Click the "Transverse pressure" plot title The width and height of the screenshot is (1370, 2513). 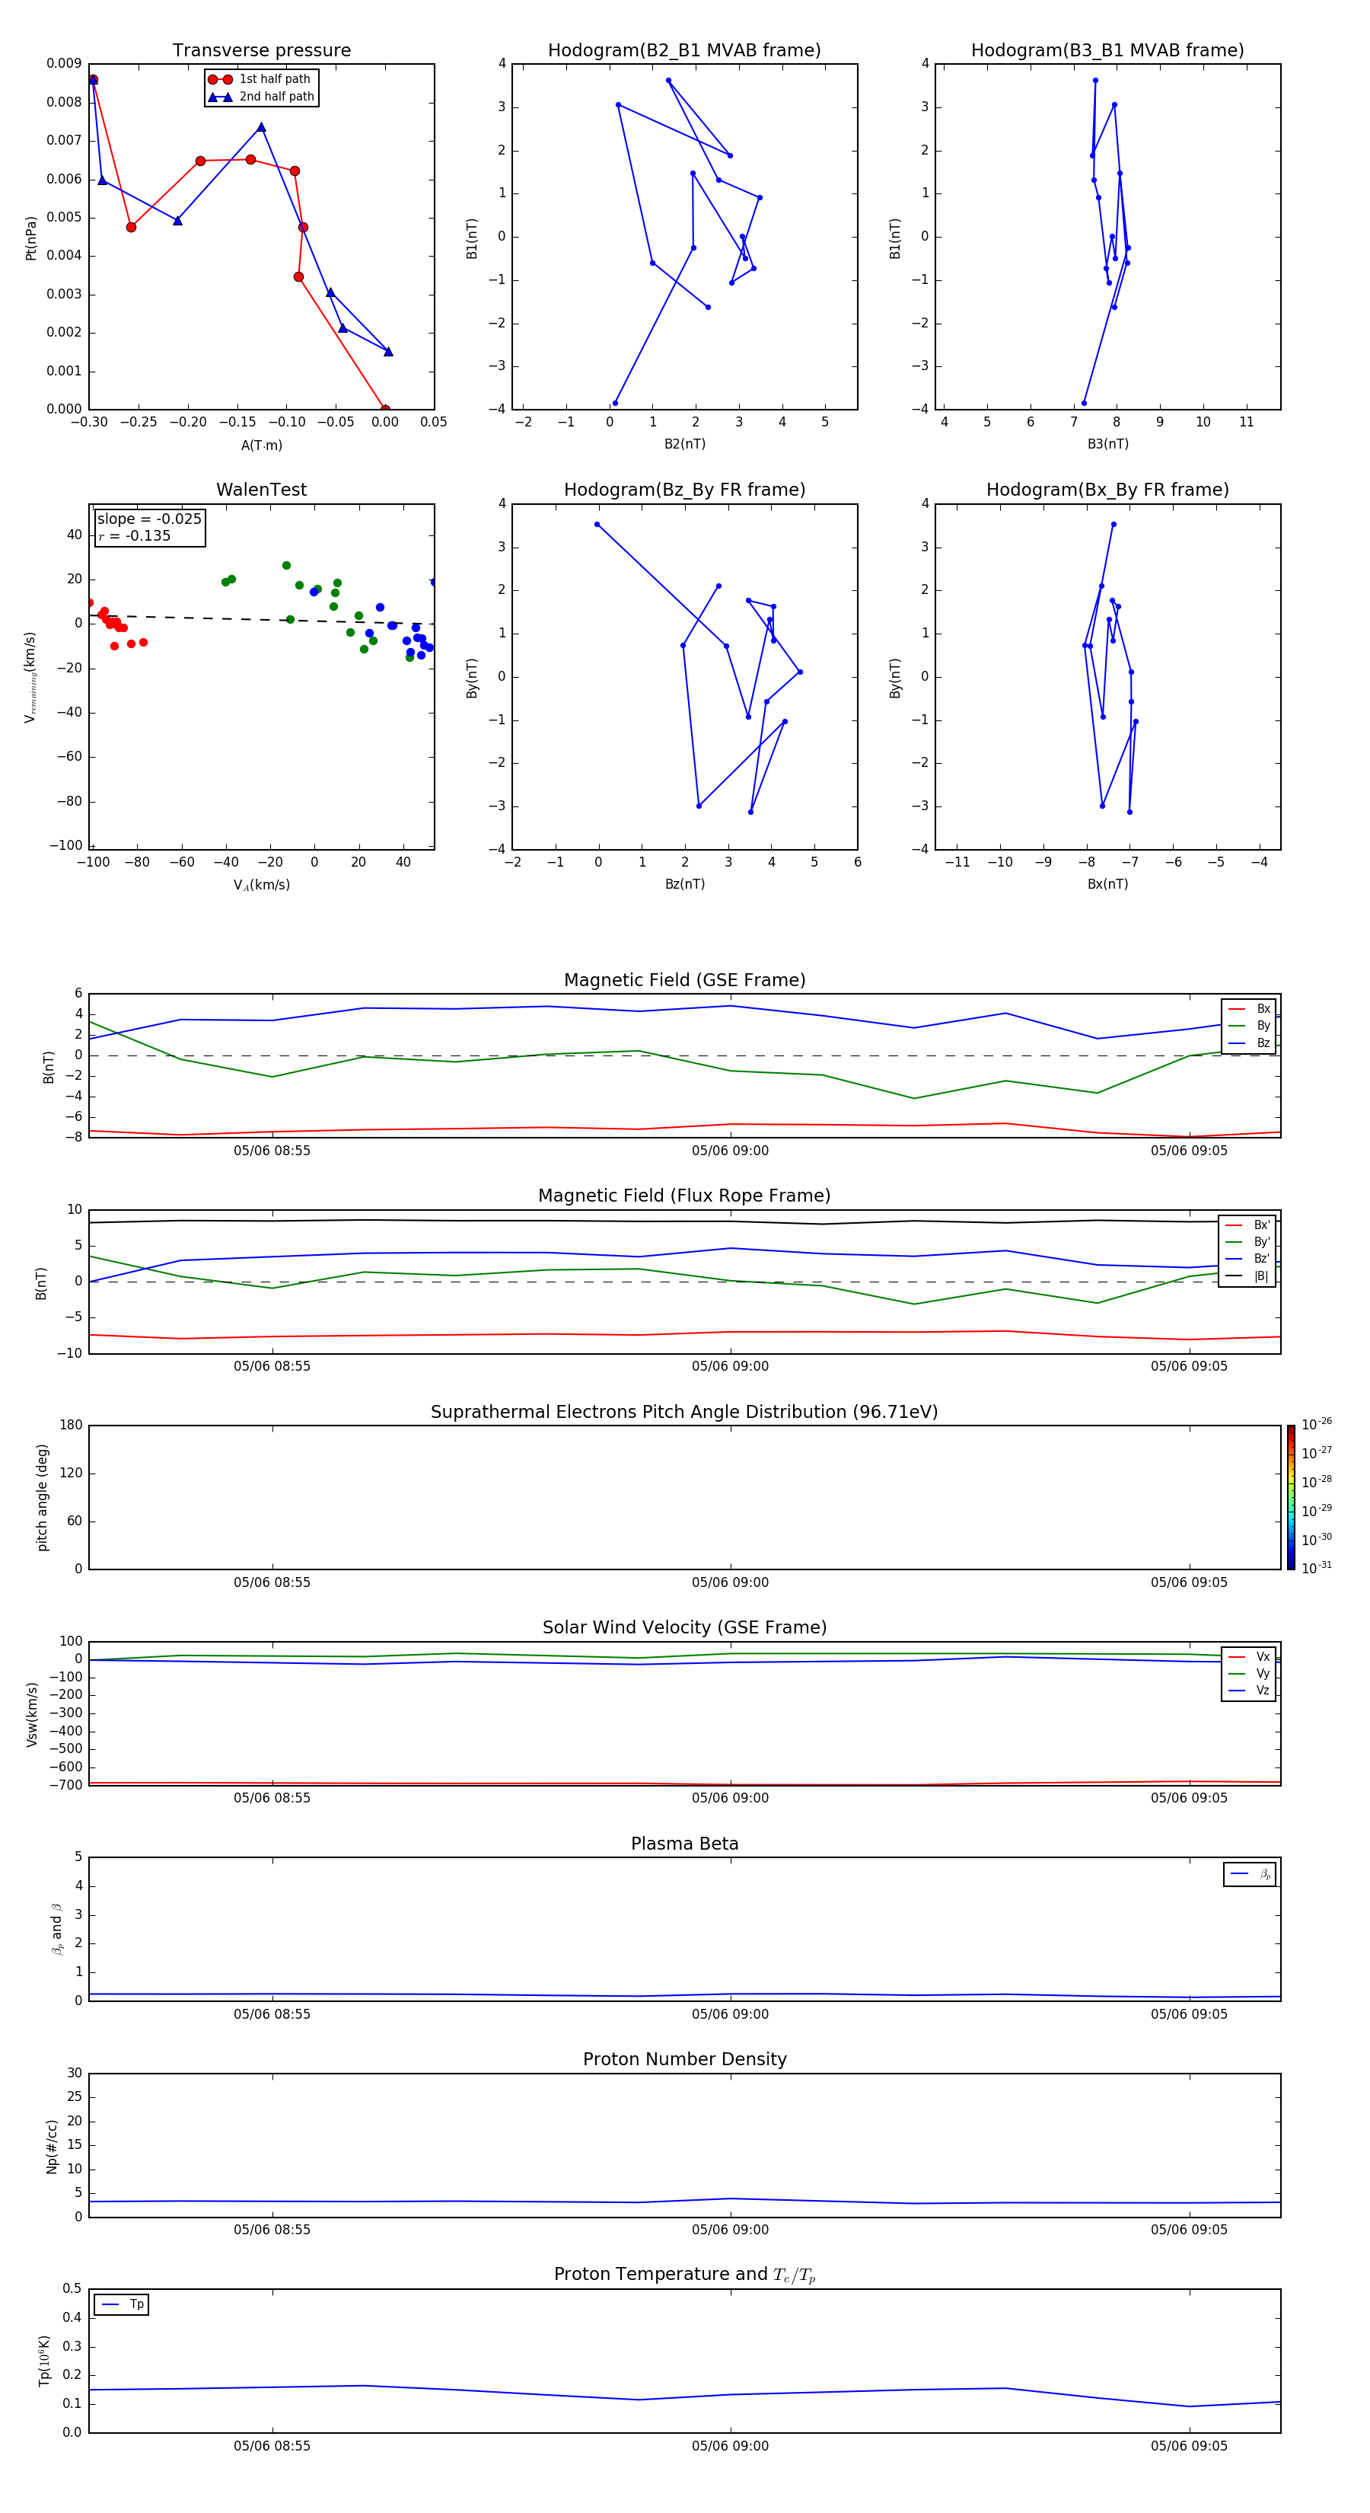tap(261, 51)
